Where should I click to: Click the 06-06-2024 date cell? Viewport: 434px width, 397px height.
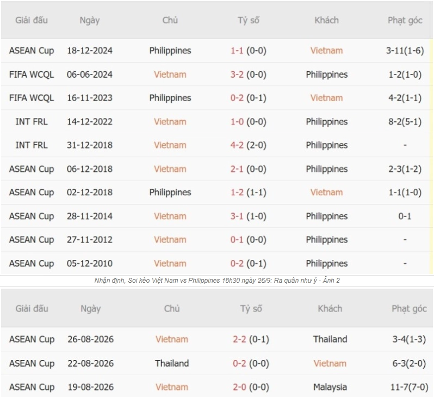coord(90,75)
